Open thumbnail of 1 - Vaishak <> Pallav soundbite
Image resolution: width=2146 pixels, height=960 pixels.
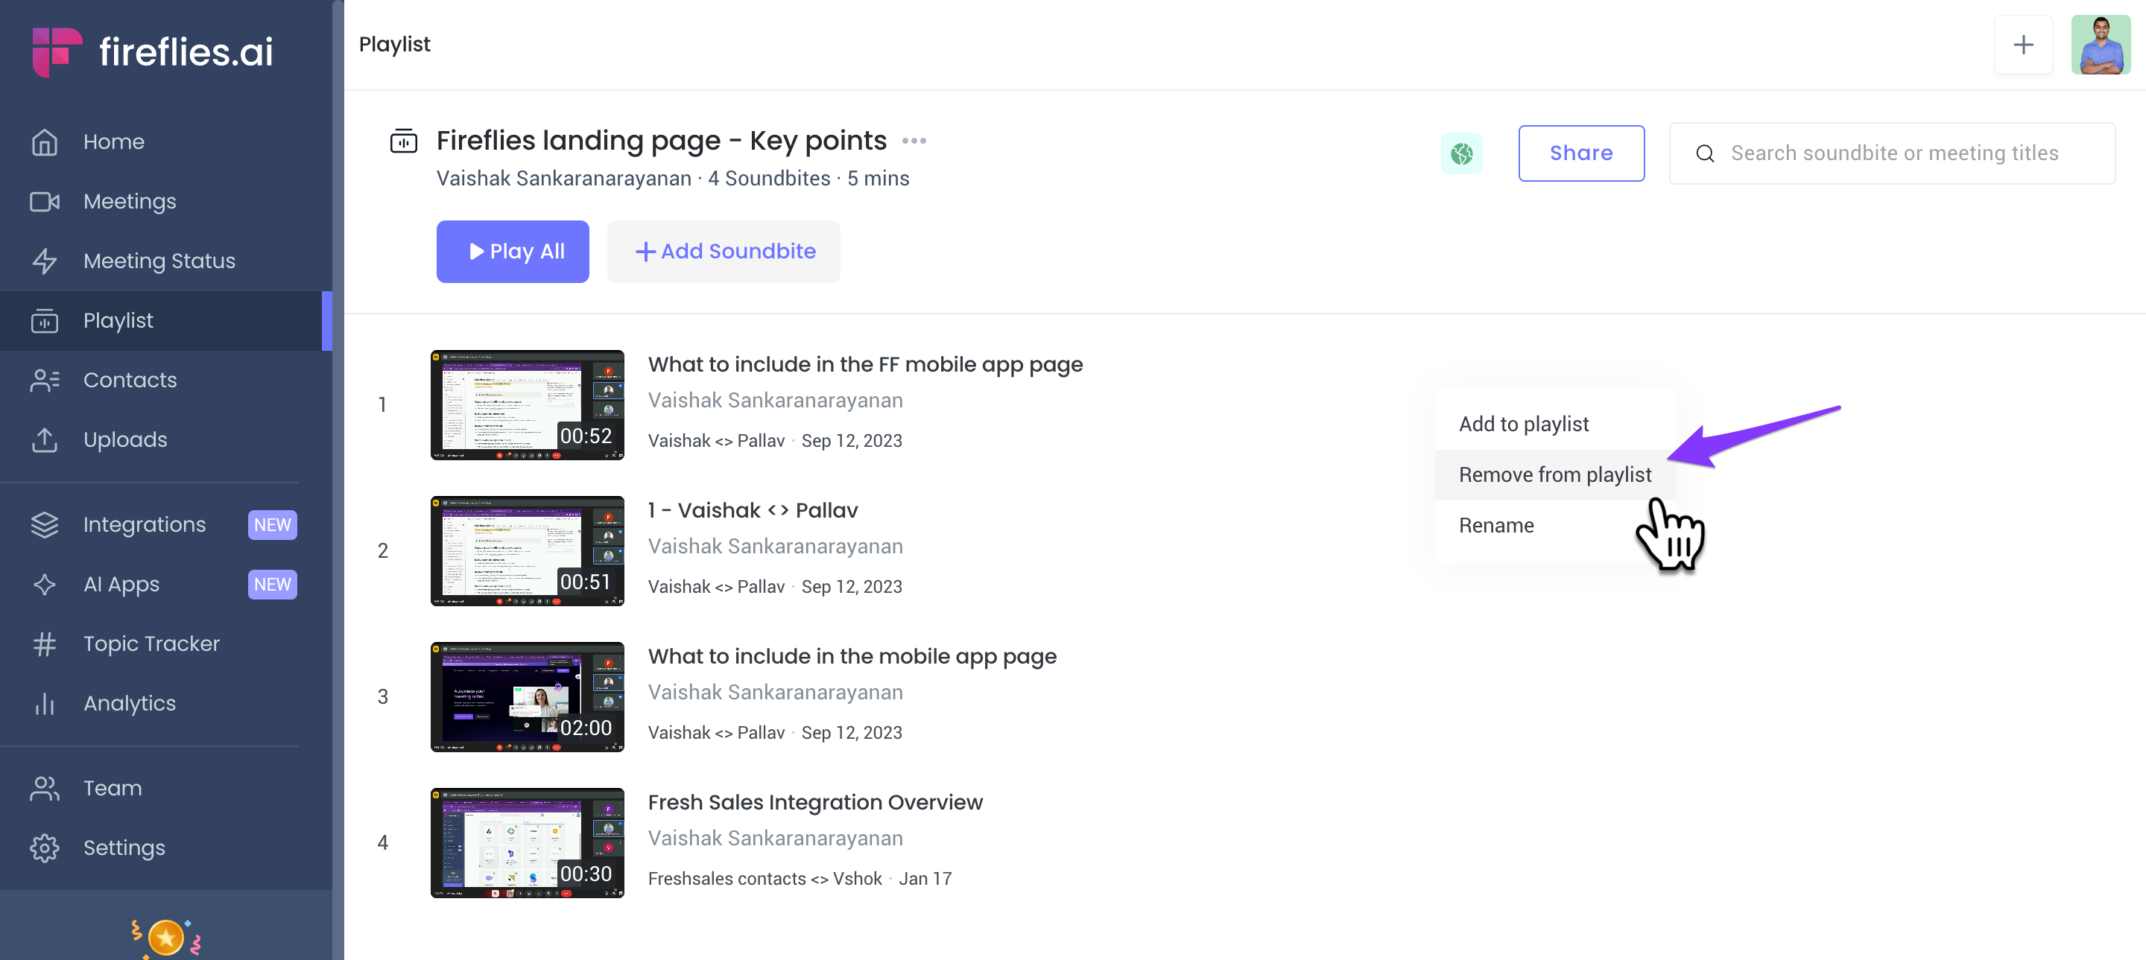[528, 551]
